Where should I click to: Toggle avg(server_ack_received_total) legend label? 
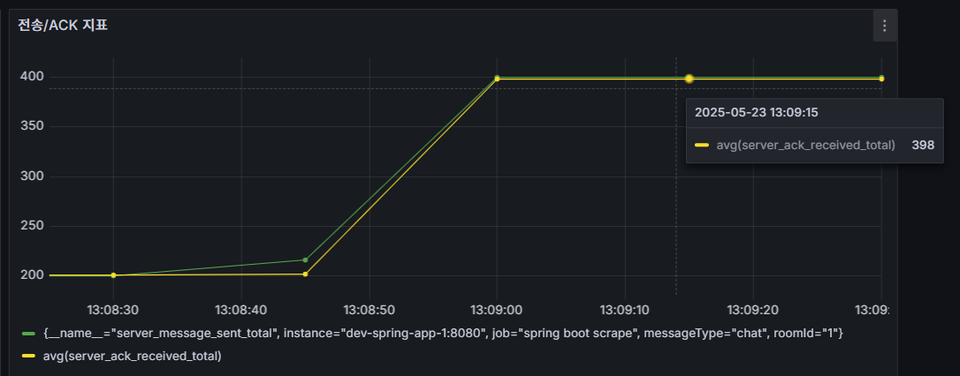132,357
